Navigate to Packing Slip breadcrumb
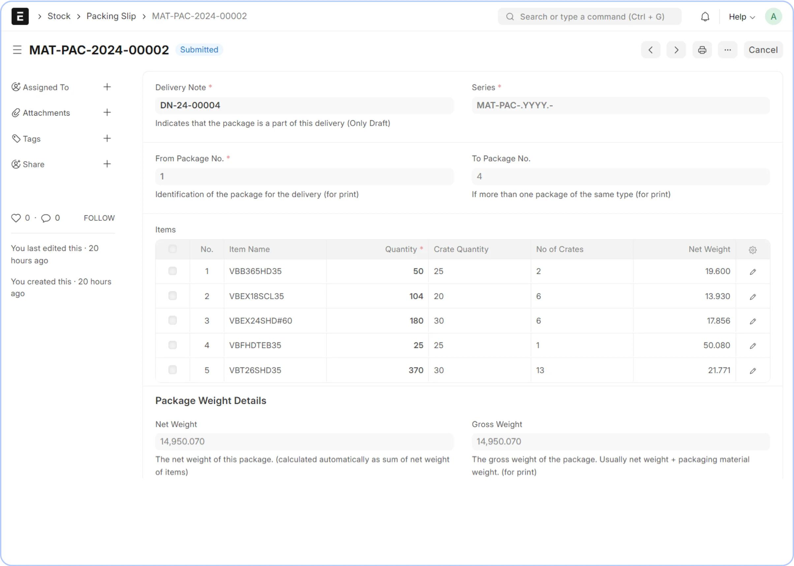 point(111,16)
